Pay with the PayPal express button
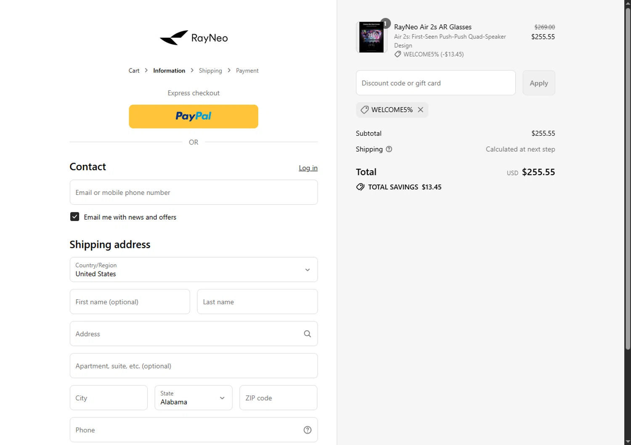631x445 pixels. (194, 116)
